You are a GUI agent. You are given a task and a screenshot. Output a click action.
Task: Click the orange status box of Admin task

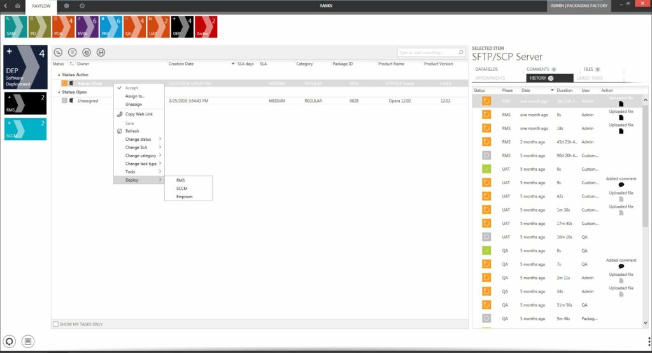click(64, 83)
